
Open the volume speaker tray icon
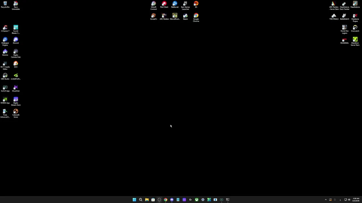pos(349,200)
